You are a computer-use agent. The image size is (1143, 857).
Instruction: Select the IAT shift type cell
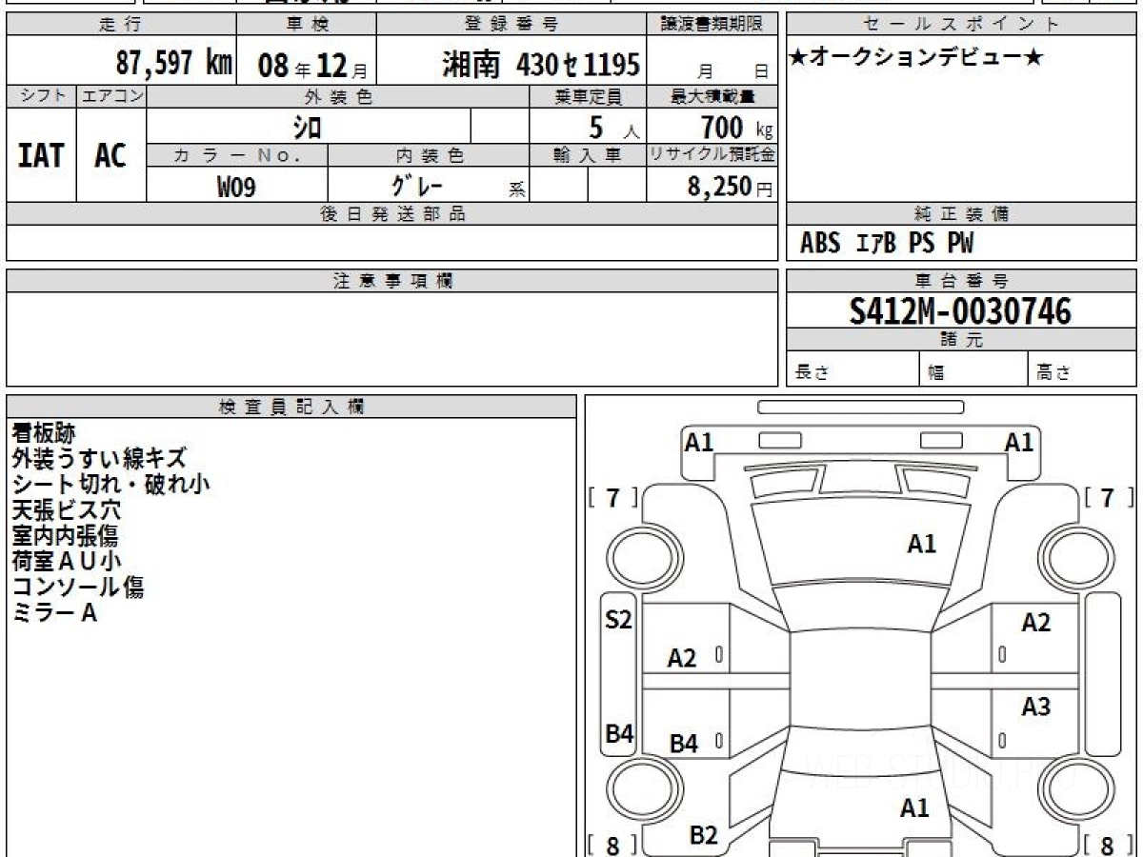coord(41,155)
